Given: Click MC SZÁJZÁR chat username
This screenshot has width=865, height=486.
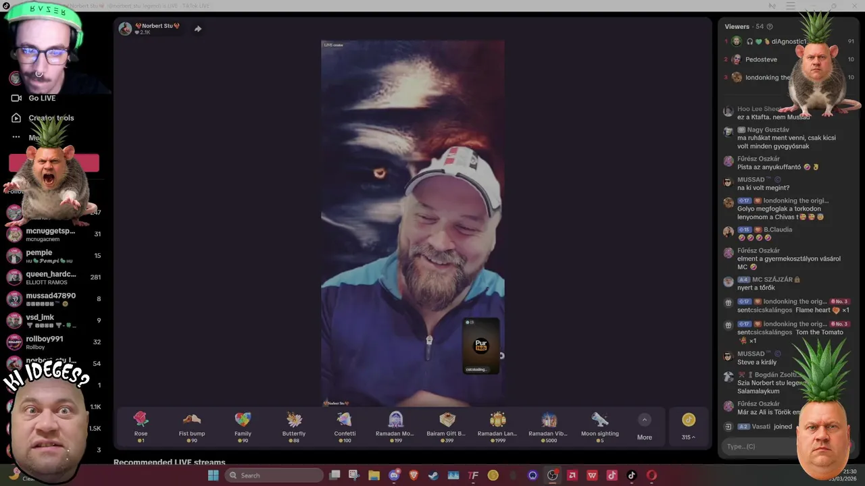Looking at the screenshot, I should (774, 279).
